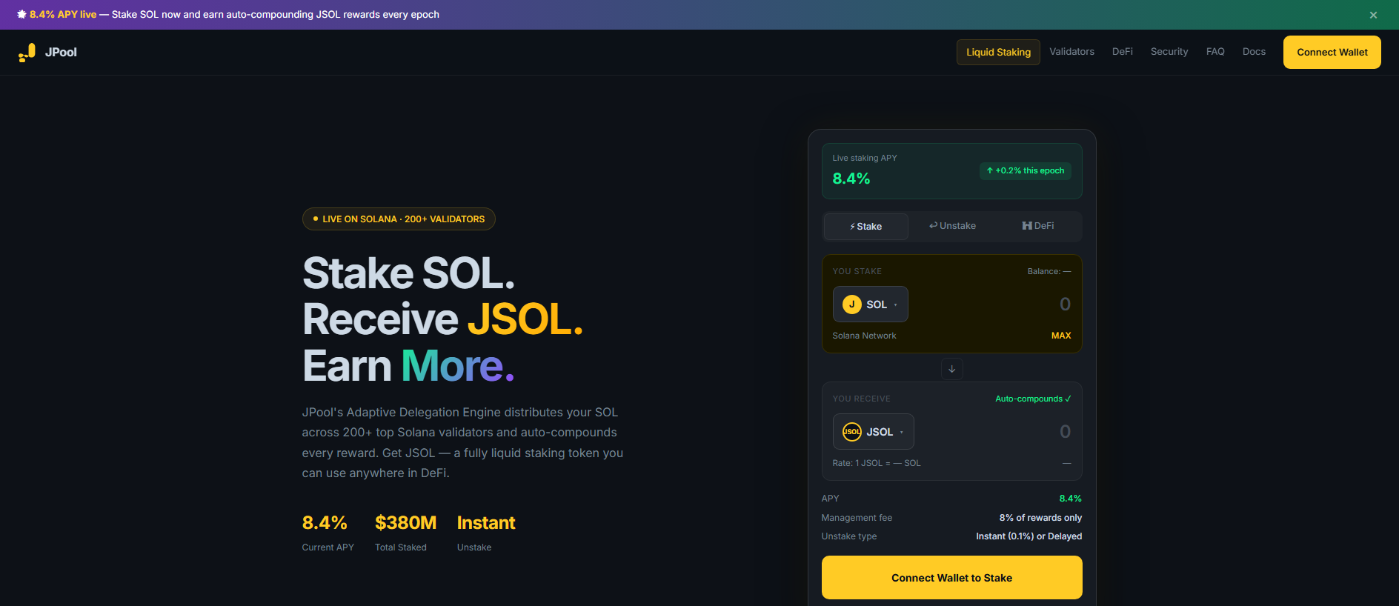Click the JSOL token coin icon

tap(852, 432)
